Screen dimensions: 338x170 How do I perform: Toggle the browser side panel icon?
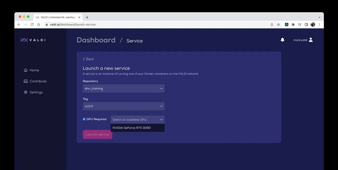[x=306, y=25]
